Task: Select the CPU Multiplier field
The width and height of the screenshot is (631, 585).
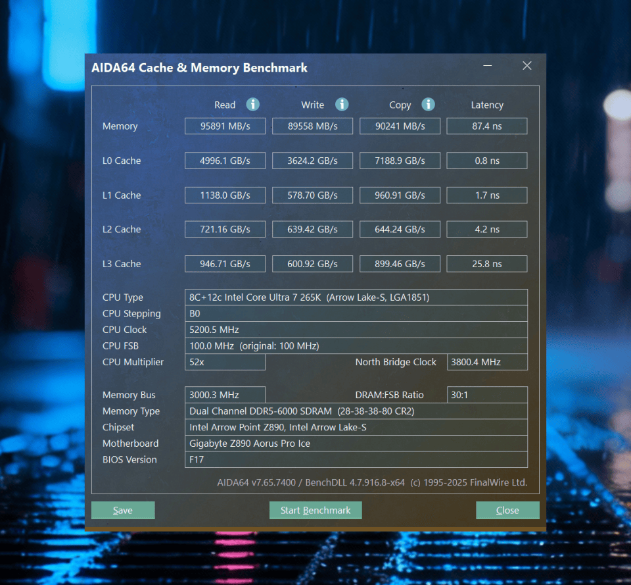Action: pyautogui.click(x=225, y=362)
